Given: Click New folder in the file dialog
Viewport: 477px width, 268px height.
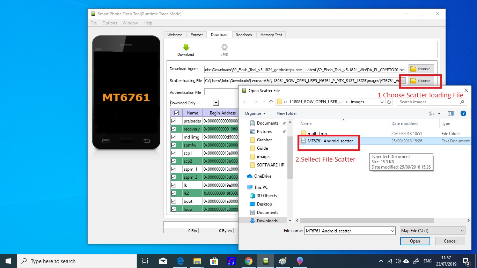Looking at the screenshot, I should 287,113.
